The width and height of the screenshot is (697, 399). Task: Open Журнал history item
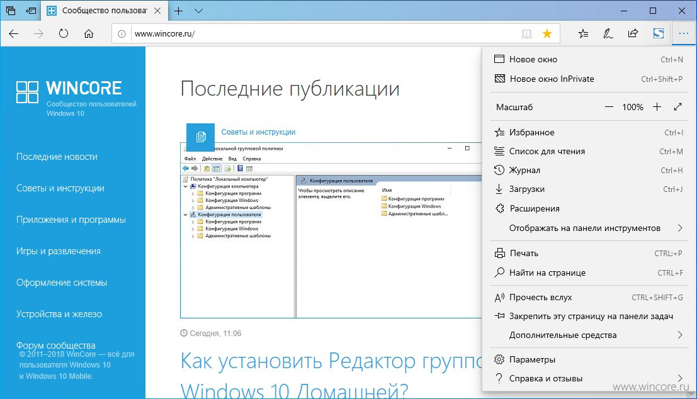[x=589, y=170]
